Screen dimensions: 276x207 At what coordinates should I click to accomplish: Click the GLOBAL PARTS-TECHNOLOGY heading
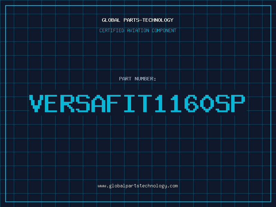[x=138, y=20]
